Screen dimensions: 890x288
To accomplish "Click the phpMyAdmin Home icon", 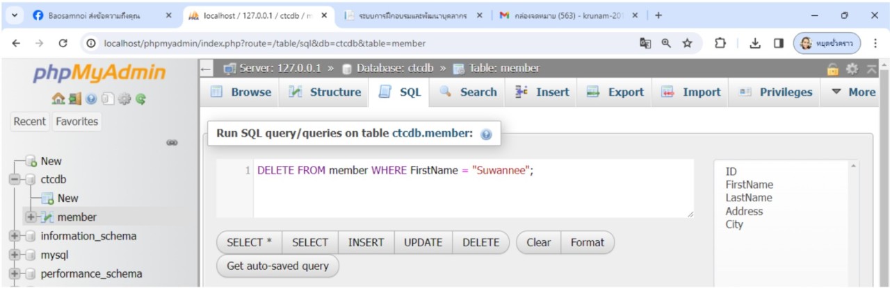I will pos(58,99).
